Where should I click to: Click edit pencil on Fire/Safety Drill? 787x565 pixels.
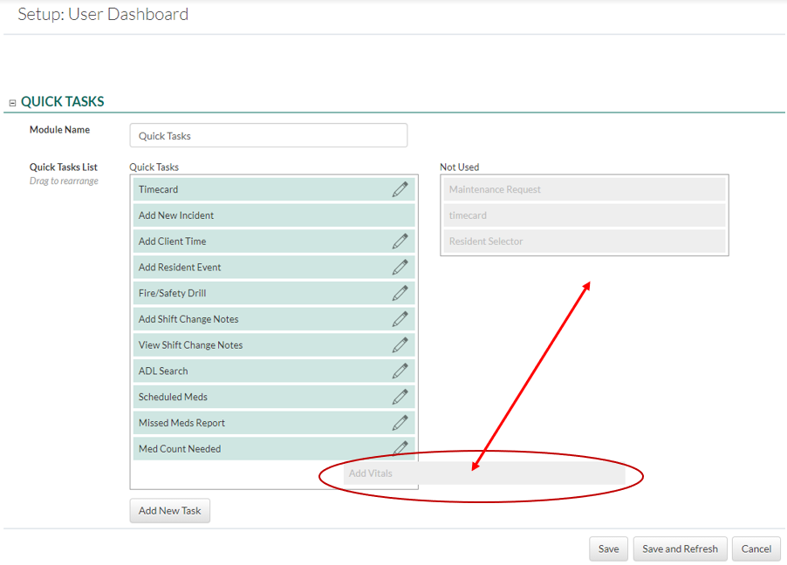tap(400, 293)
